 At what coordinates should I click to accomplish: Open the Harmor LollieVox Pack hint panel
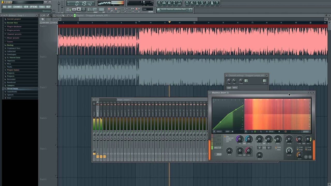pos(175,10)
